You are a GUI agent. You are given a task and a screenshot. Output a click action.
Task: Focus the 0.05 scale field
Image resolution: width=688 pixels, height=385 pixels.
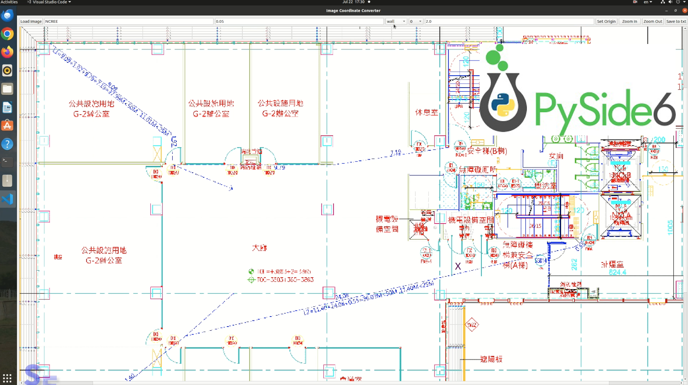coord(299,21)
